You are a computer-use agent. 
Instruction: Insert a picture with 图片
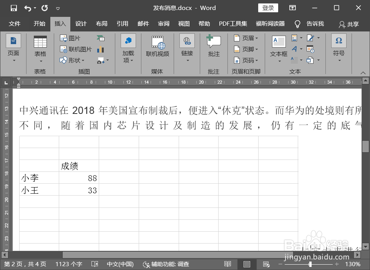pyautogui.click(x=70, y=38)
